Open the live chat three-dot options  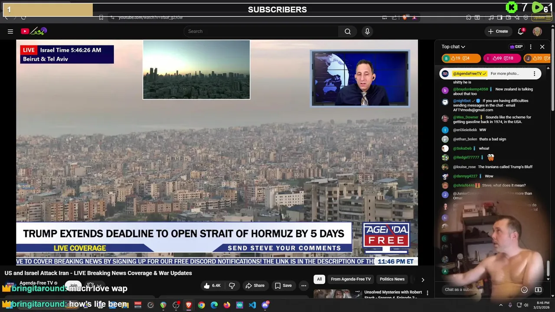tap(531, 47)
